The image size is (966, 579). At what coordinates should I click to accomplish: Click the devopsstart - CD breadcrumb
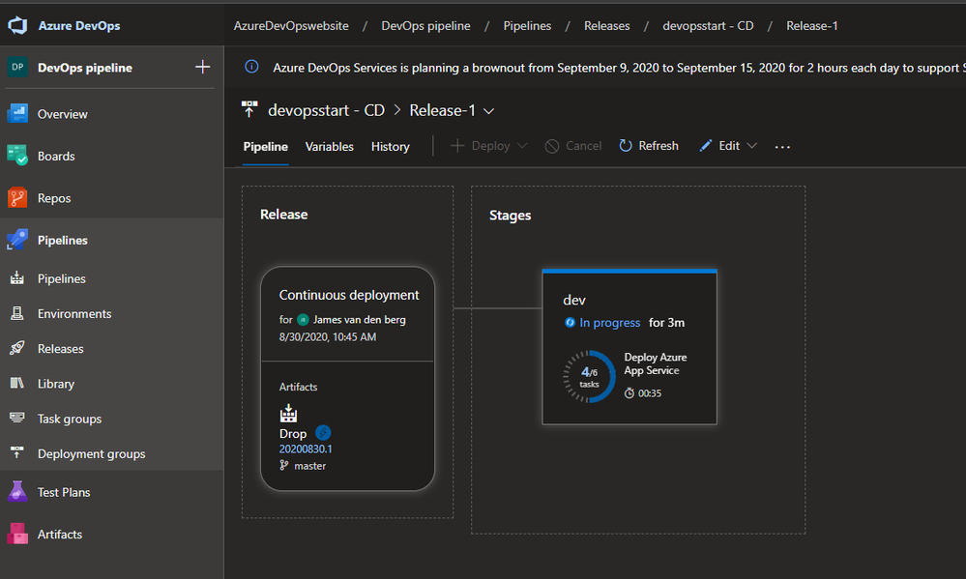point(708,26)
